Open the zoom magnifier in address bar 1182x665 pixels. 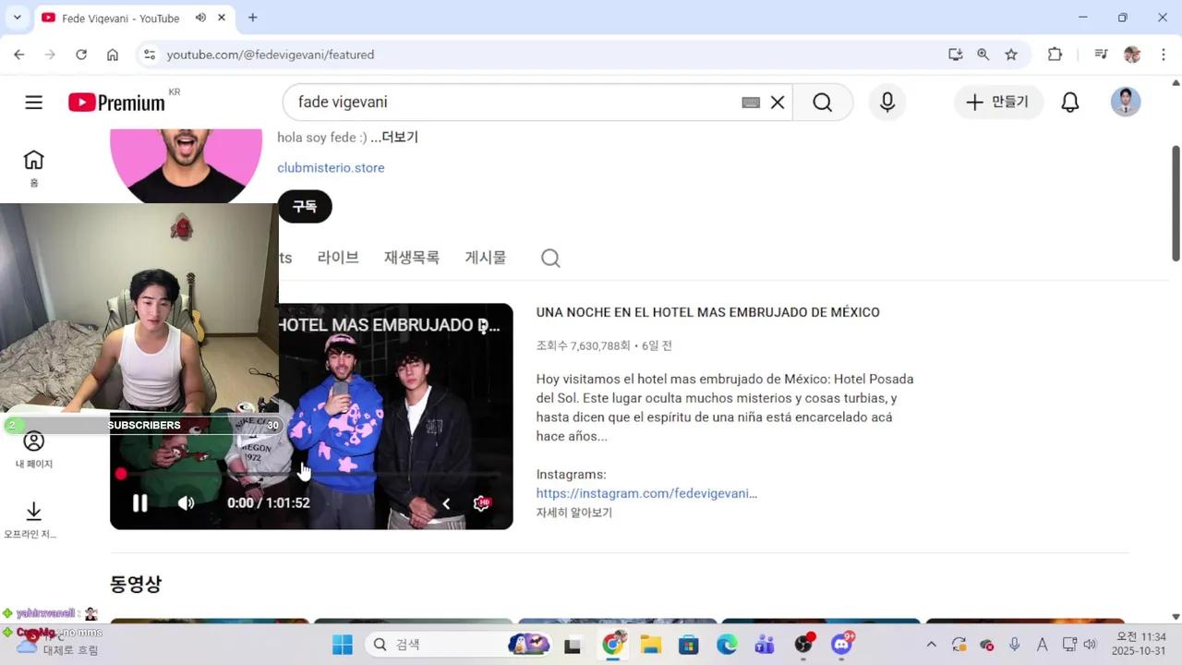[x=983, y=54]
